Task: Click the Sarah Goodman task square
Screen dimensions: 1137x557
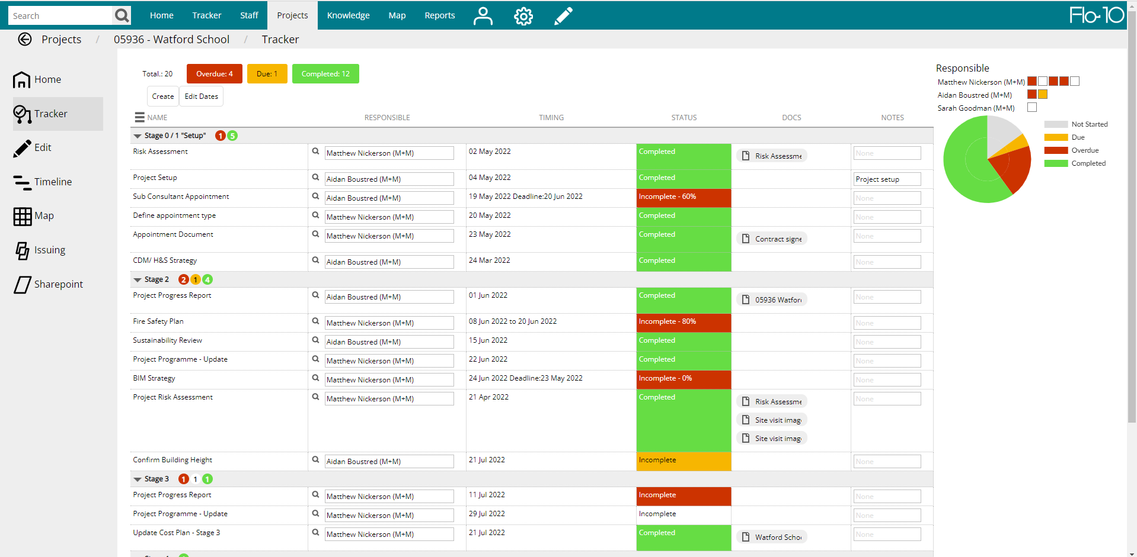Action: (1032, 107)
